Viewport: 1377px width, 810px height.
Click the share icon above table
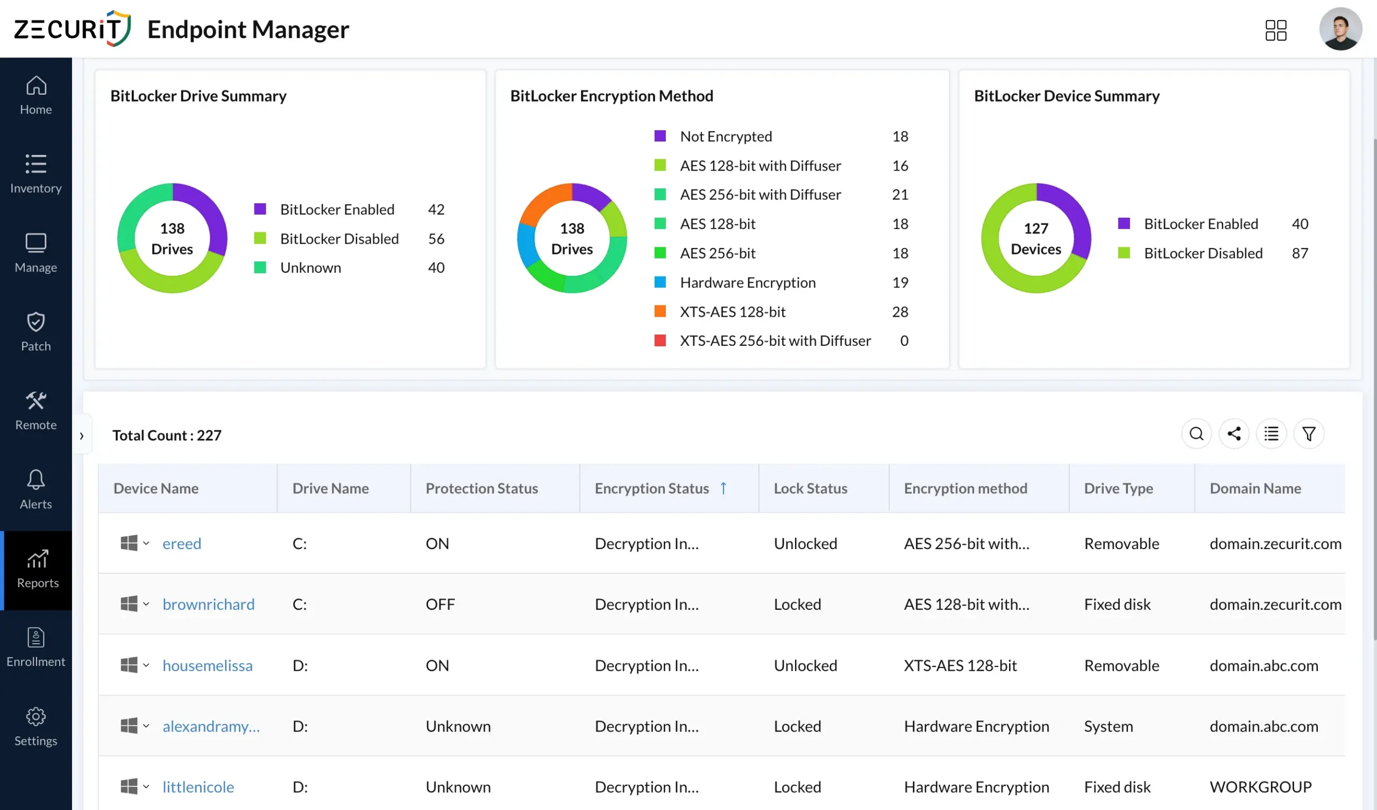tap(1234, 434)
